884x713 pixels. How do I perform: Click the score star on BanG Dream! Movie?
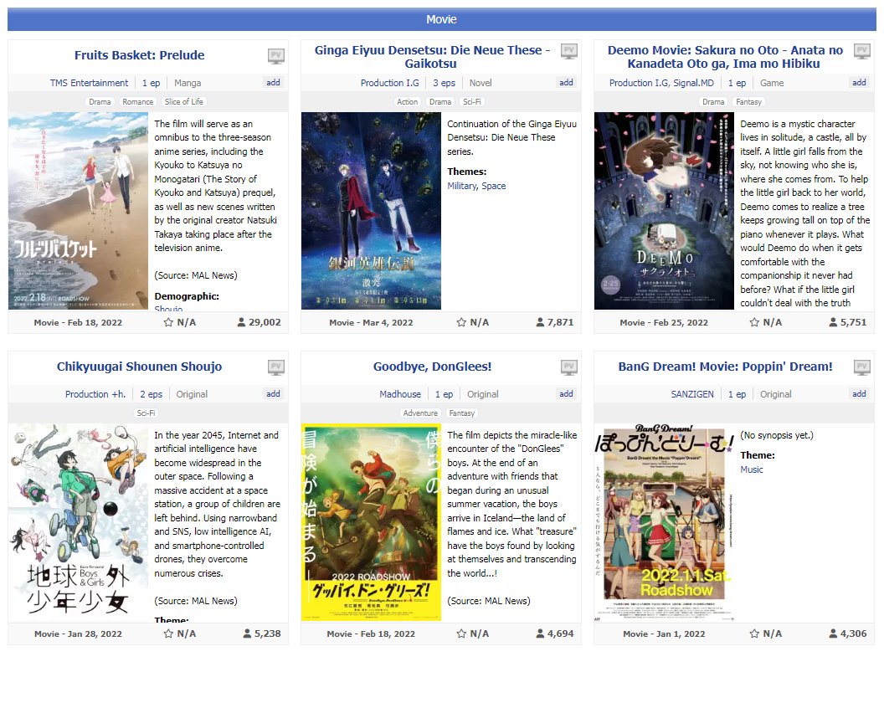click(754, 633)
